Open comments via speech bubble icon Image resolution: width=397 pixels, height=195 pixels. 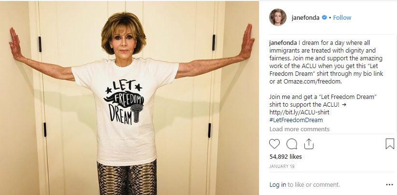pyautogui.click(x=292, y=144)
